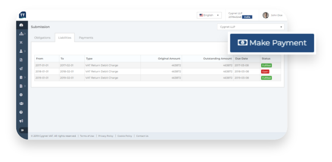Open the dashboard gauge icon in sidebar
The image size is (332, 162).
pyautogui.click(x=21, y=25)
